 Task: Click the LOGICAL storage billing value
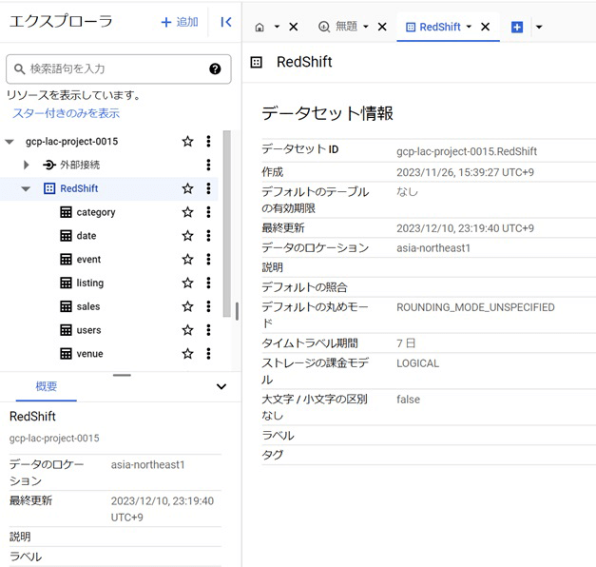pos(417,363)
